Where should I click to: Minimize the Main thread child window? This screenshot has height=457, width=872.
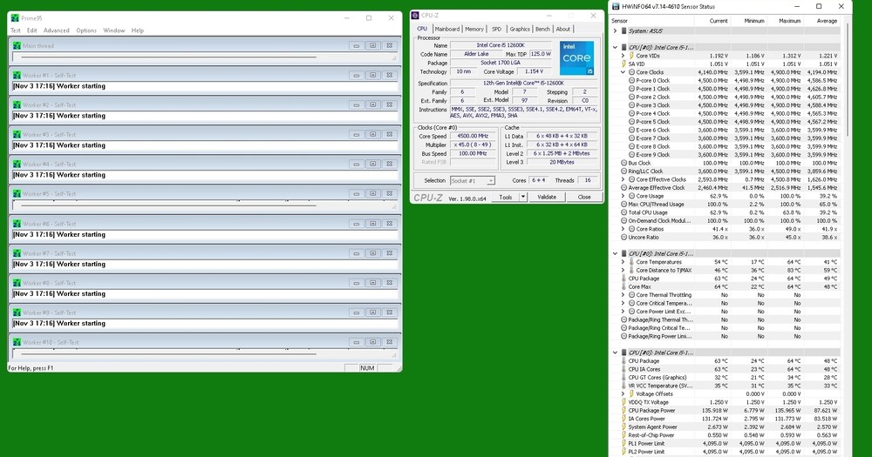coord(356,45)
